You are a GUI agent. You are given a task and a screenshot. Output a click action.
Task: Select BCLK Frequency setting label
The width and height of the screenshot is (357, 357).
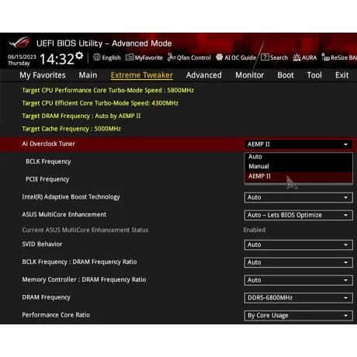coord(48,161)
